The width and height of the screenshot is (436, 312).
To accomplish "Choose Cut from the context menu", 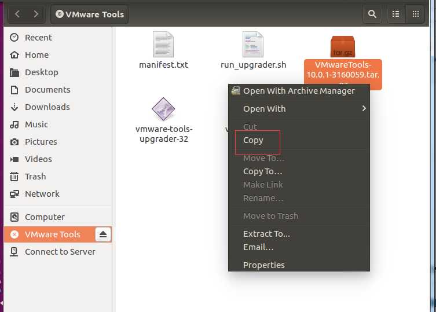I will (x=299, y=127).
